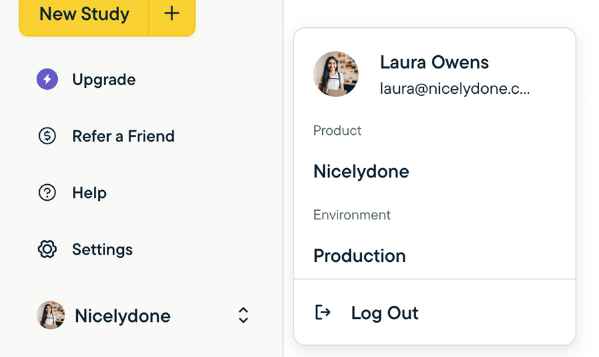Click Laura Owens profile picture in the popup
This screenshot has height=357, width=599.
[336, 74]
